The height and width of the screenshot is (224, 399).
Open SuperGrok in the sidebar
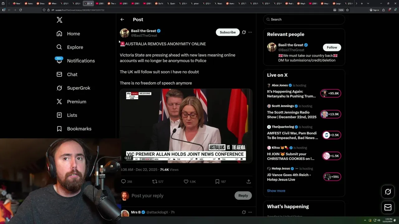[73, 88]
